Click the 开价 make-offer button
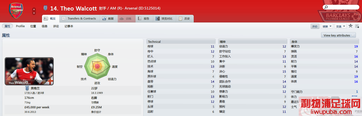This screenshot has height=116, width=362. click(315, 26)
